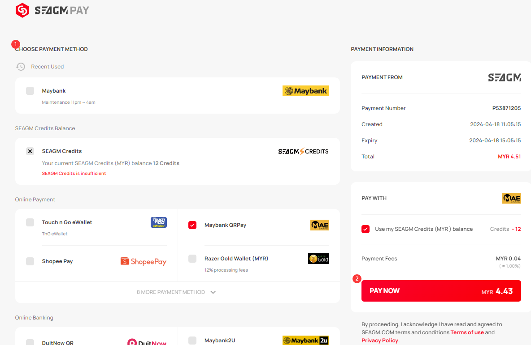Open the Terms of use link
531x345 pixels.
click(467, 332)
